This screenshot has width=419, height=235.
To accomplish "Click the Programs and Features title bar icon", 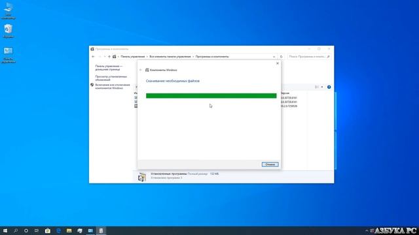I will click(x=92, y=49).
